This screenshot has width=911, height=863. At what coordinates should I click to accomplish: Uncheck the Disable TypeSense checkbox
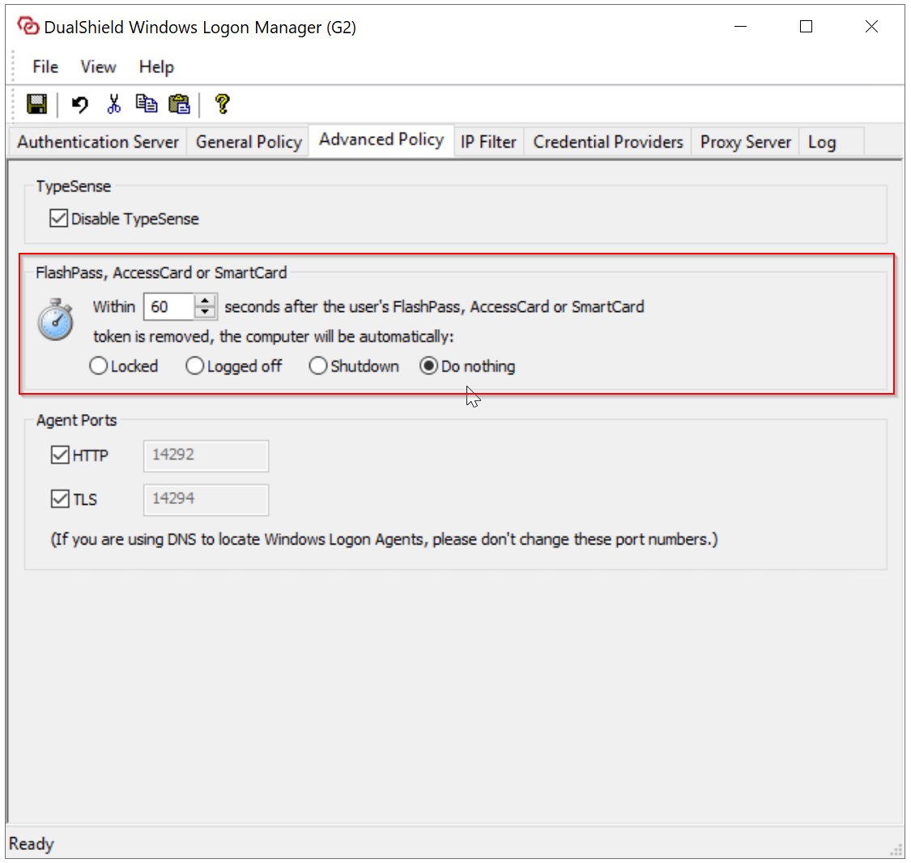59,219
